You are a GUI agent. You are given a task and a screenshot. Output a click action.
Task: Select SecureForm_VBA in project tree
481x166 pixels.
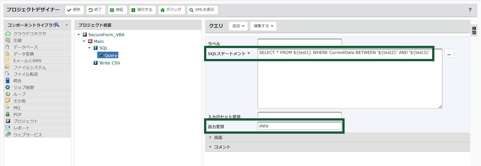(x=106, y=35)
